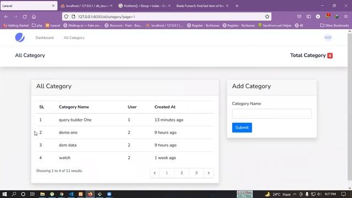Image resolution: width=352 pixels, height=198 pixels.
Task: Click the previous page arrow
Action: click(155, 173)
